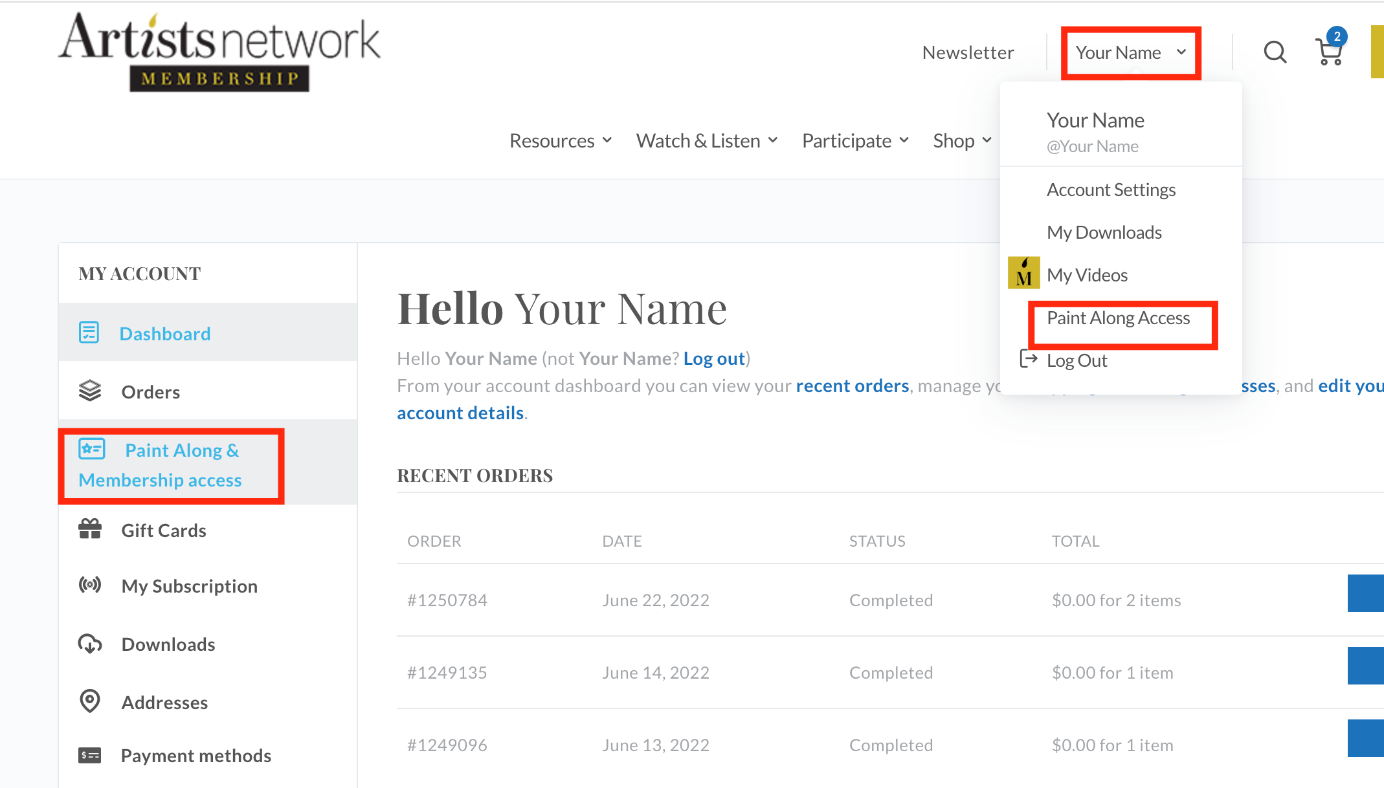
Task: Click the gold M membership badge icon
Action: 1024,273
